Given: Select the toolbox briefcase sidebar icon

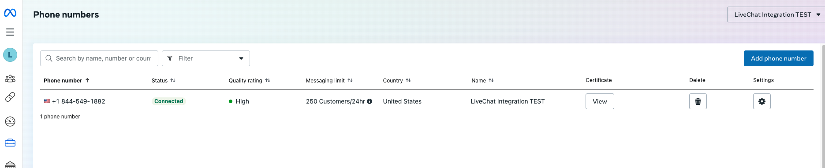Looking at the screenshot, I should pyautogui.click(x=10, y=143).
